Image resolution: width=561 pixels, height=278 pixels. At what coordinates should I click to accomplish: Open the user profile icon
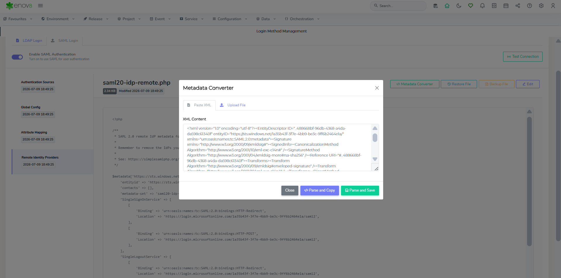click(x=553, y=6)
